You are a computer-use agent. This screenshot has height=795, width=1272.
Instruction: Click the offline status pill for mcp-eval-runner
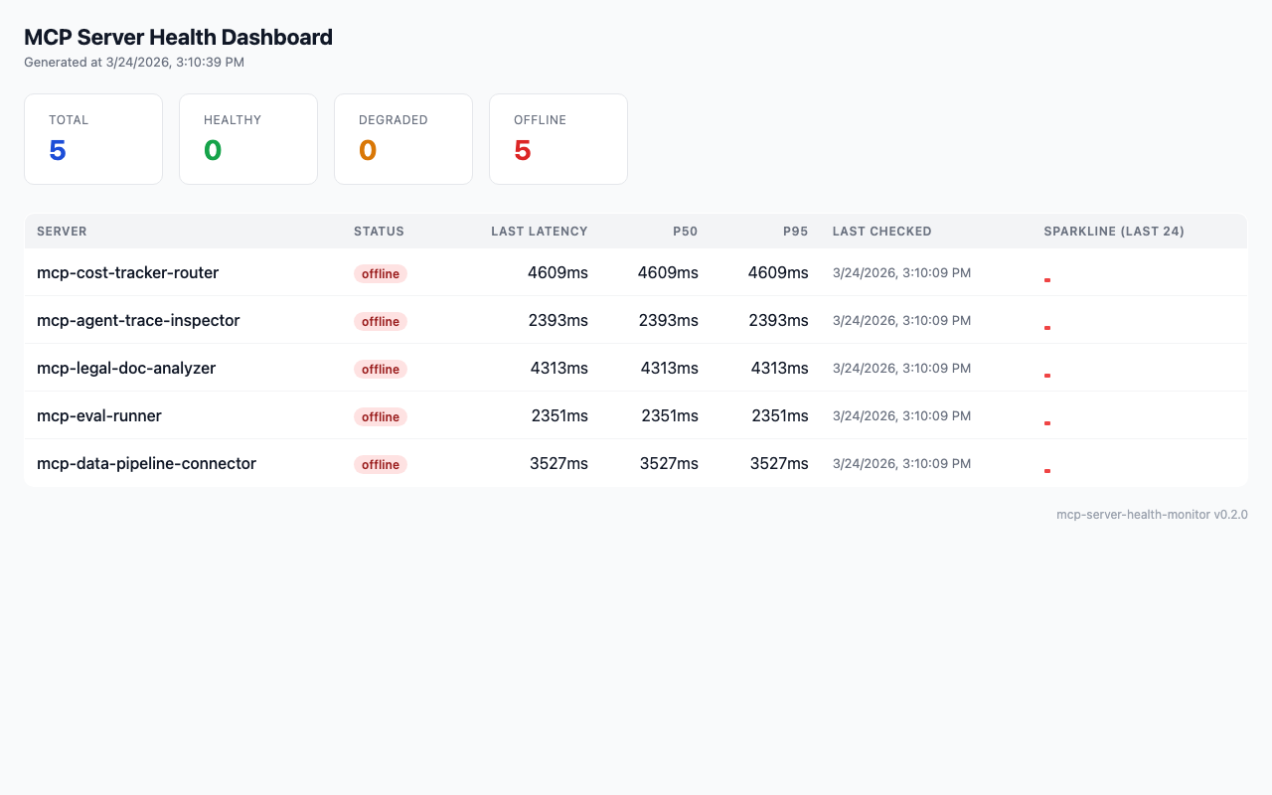coord(381,416)
